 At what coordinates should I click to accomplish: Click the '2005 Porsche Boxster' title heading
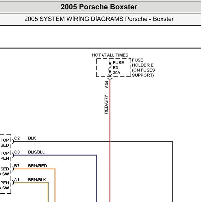pos(99,7)
